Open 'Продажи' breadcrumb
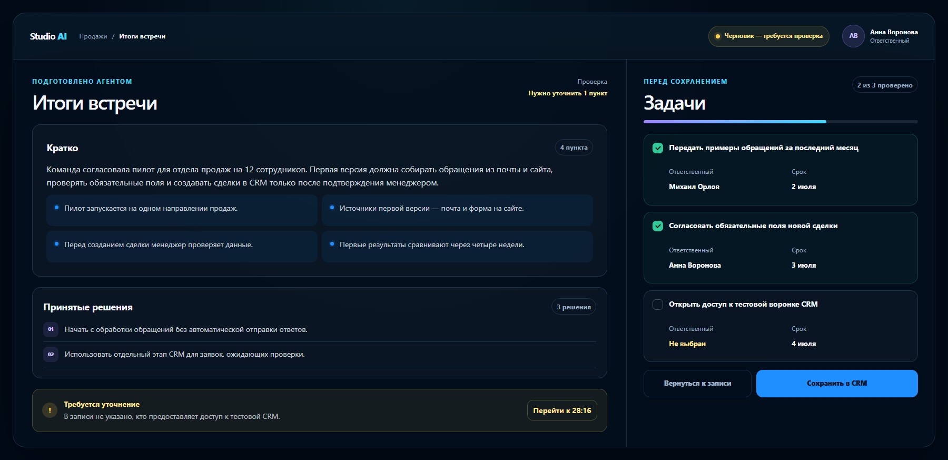 pyautogui.click(x=93, y=36)
